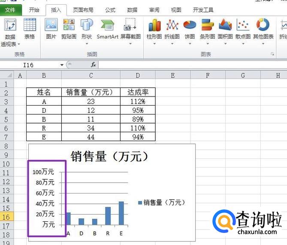Image resolution: width=287 pixels, height=245 pixels.
Task: Click the tallest chart bar E
Action: point(121,213)
